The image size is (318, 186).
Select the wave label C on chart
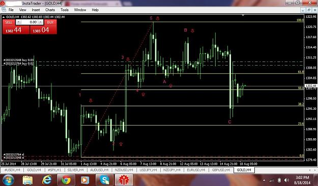point(229,122)
